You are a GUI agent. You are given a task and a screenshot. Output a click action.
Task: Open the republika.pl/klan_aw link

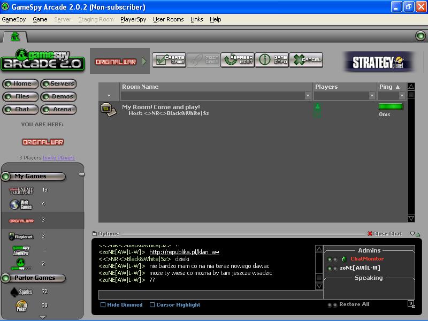184,252
